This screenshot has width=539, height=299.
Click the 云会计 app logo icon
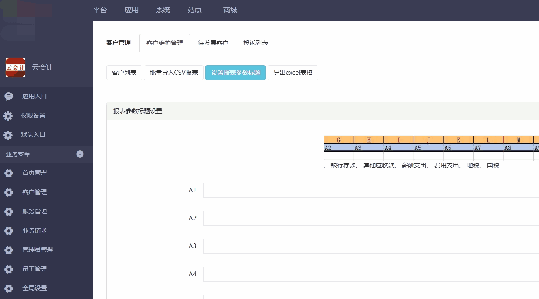click(15, 66)
